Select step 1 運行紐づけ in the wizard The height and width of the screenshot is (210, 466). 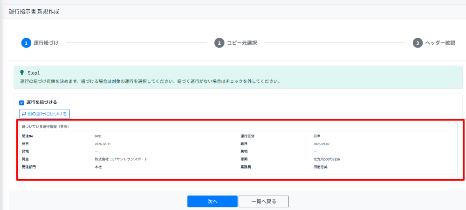40,43
